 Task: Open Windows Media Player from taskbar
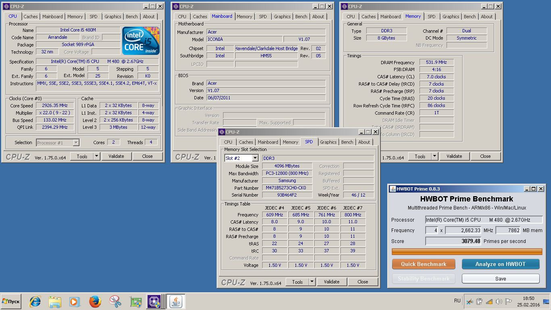74,302
